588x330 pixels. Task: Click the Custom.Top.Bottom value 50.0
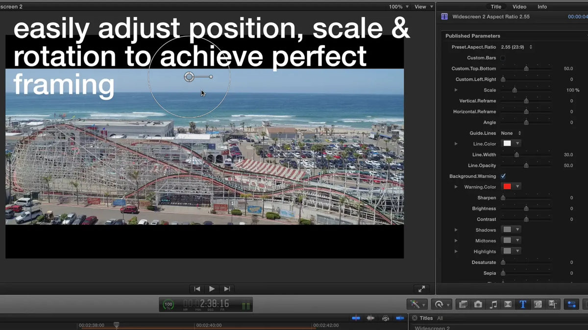pos(568,68)
